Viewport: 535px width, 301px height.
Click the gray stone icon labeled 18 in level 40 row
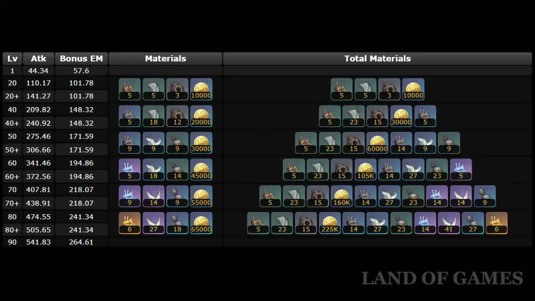pos(153,116)
